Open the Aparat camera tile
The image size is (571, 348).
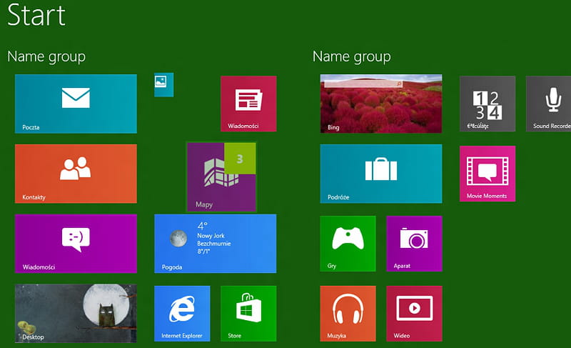414,243
